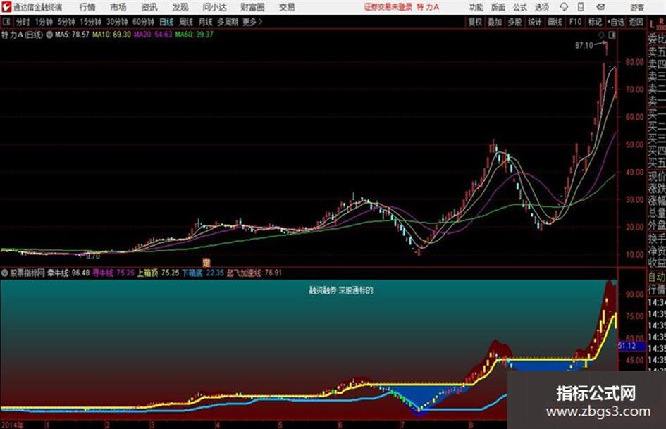
Task: Click the MA20: 54.63 indicator value
Action: click(153, 35)
